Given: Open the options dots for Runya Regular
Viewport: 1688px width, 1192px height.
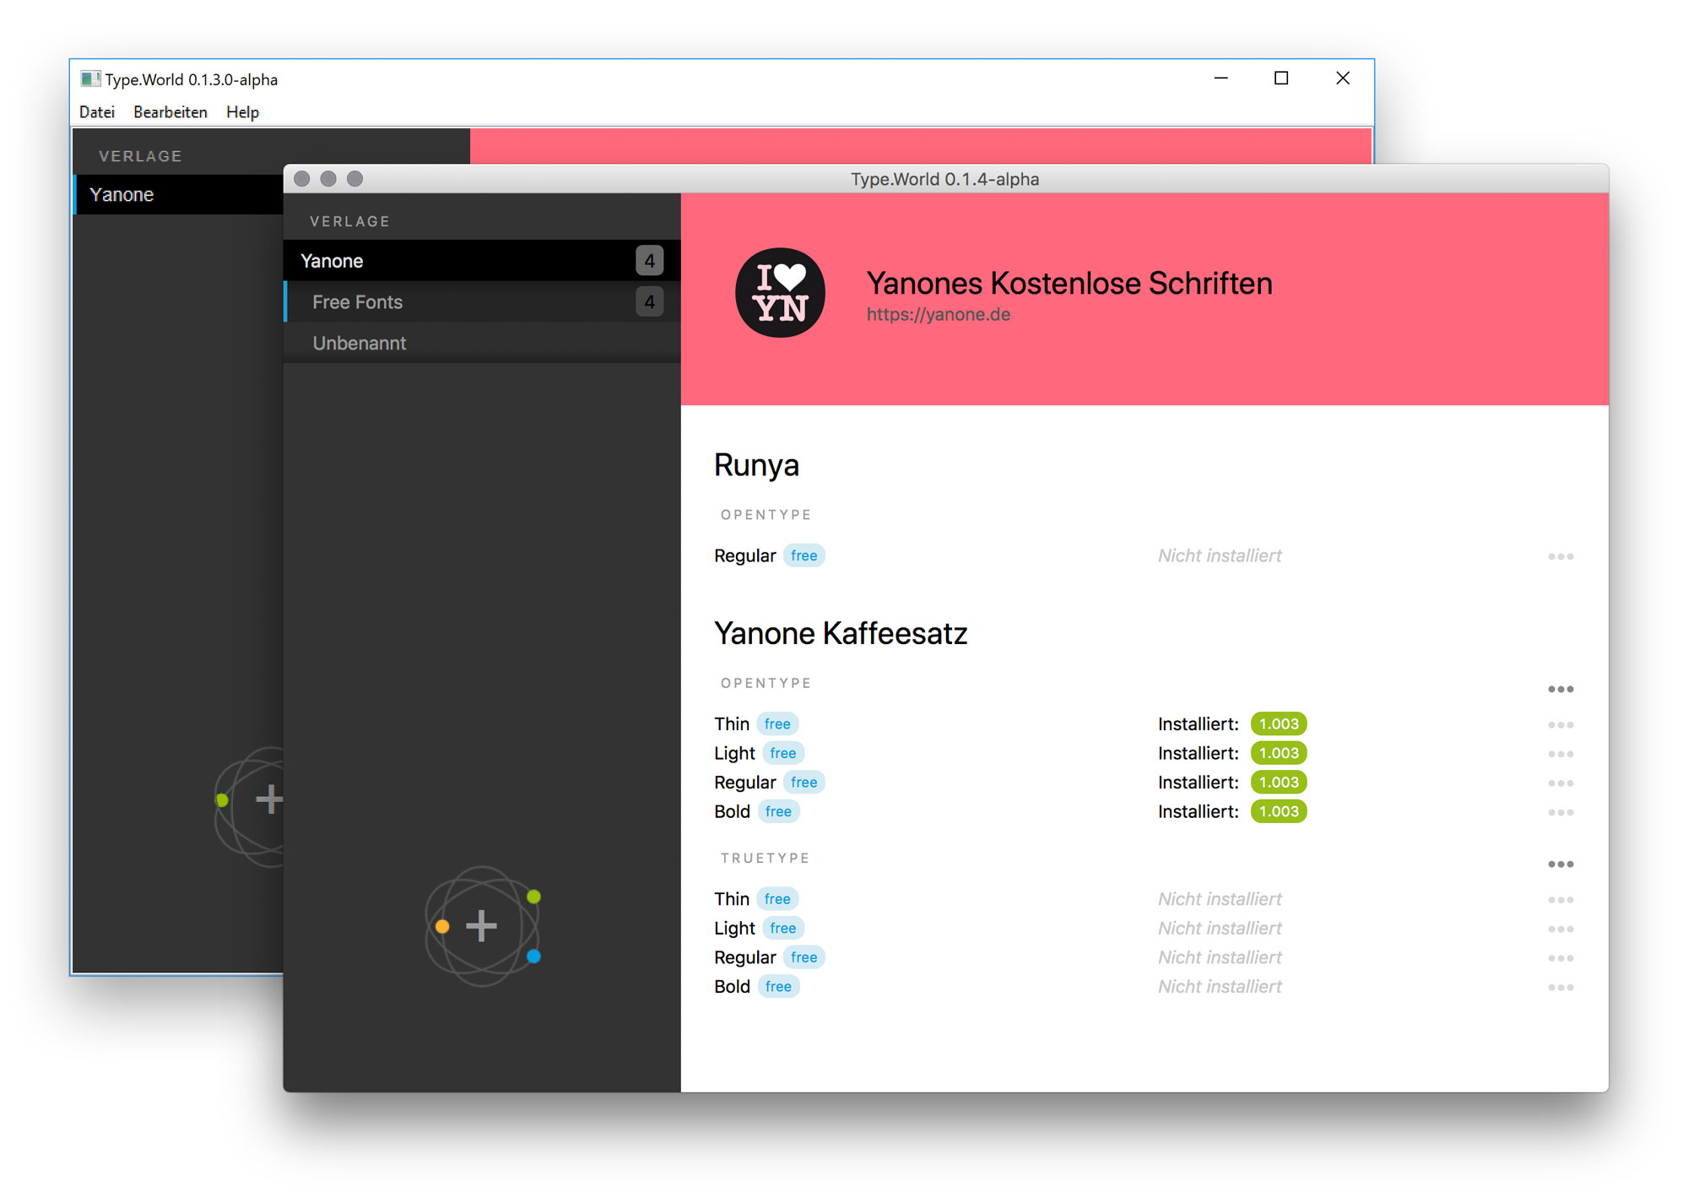Looking at the screenshot, I should 1561,556.
